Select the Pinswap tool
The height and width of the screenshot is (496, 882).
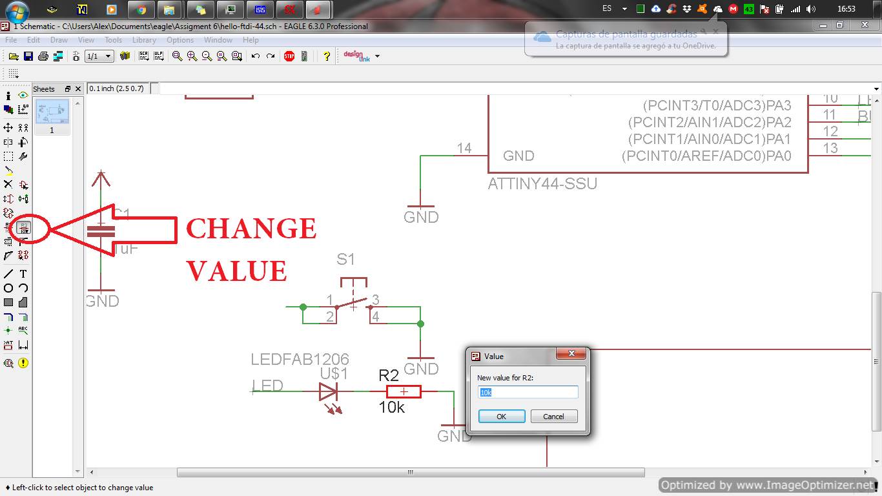tap(8, 199)
